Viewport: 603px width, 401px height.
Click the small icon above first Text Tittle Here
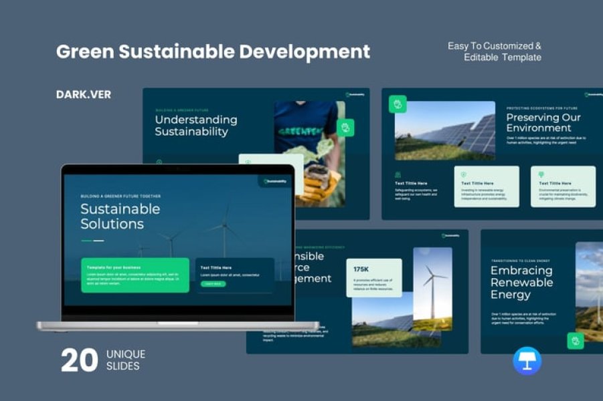click(398, 174)
